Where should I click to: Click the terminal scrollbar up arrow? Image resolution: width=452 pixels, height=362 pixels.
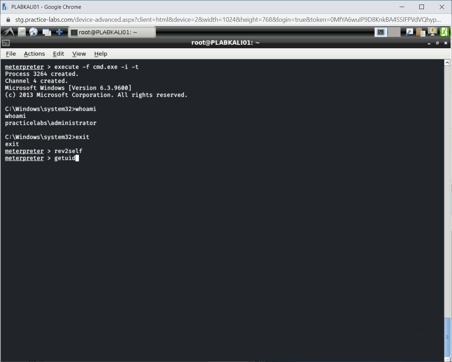447,63
